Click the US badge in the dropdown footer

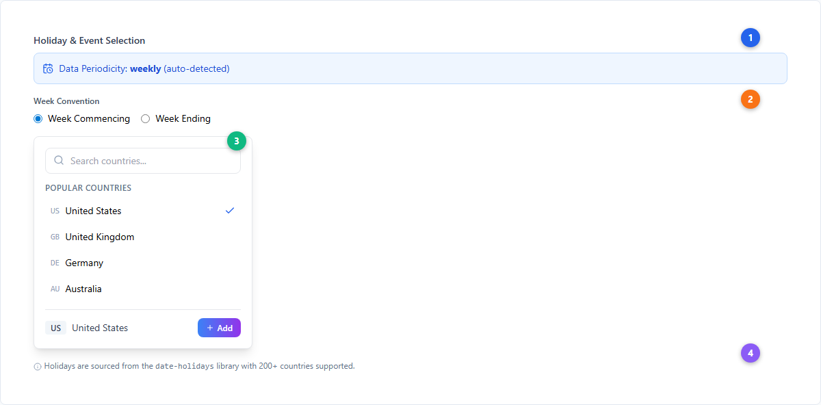click(x=55, y=328)
